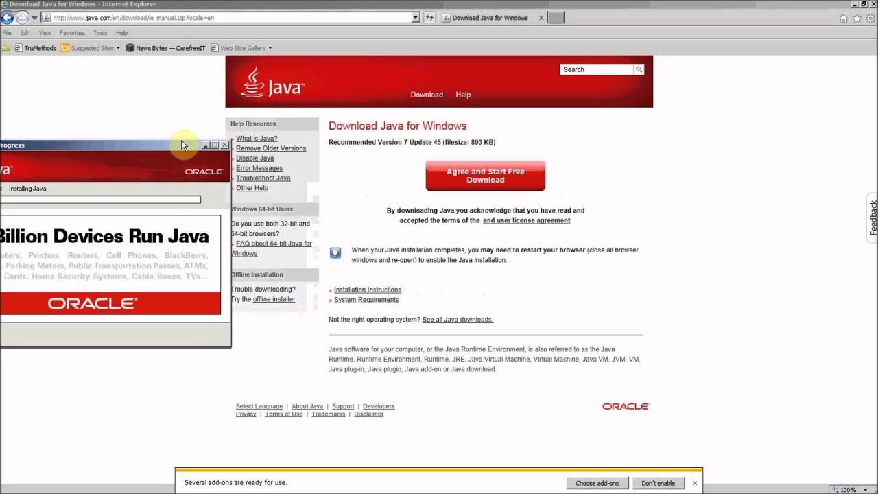Screen dimensions: 878x494
Task: Open the Favorites menu
Action: point(72,33)
